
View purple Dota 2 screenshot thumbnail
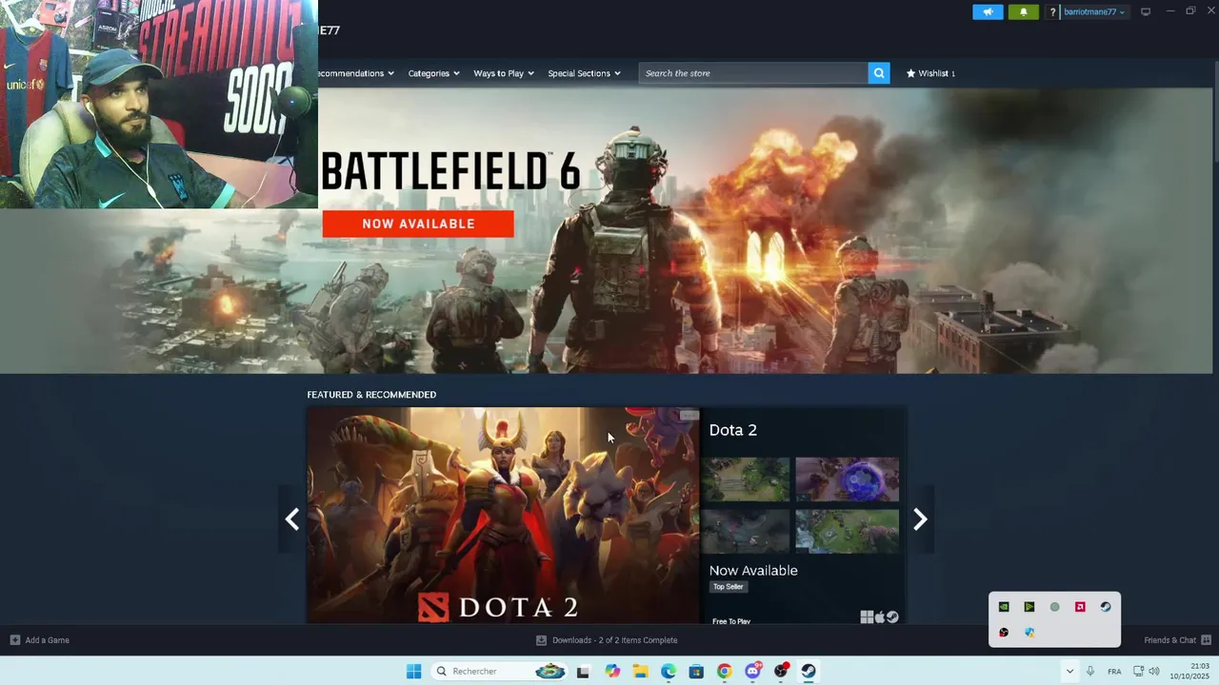(847, 479)
